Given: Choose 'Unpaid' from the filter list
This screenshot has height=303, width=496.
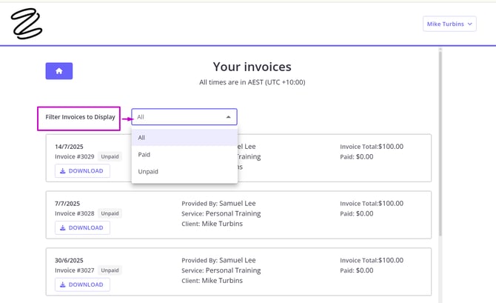Looking at the screenshot, I should (184, 171).
